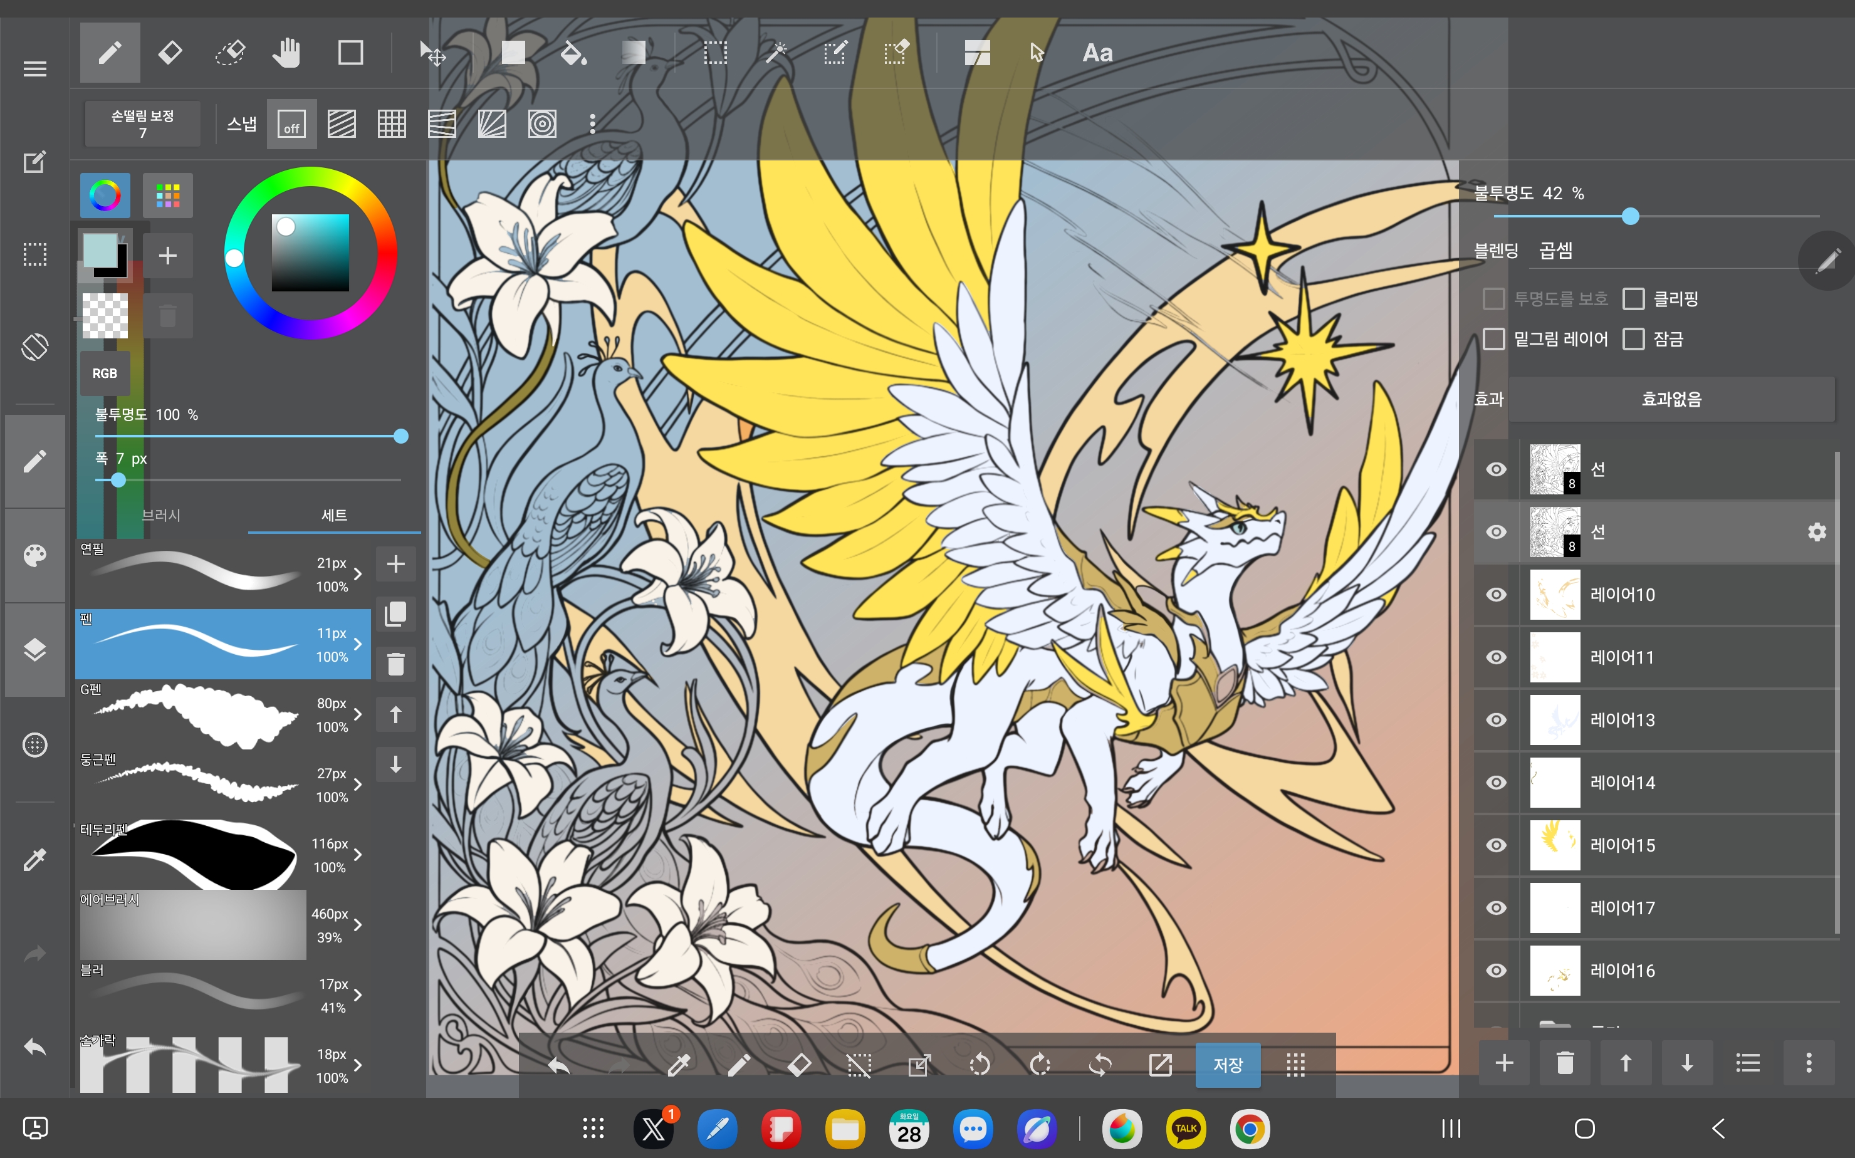Select the Select Pen tool
The width and height of the screenshot is (1855, 1158).
(x=835, y=53)
